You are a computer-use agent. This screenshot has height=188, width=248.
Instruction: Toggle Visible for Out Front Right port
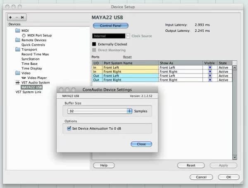point(210,80)
